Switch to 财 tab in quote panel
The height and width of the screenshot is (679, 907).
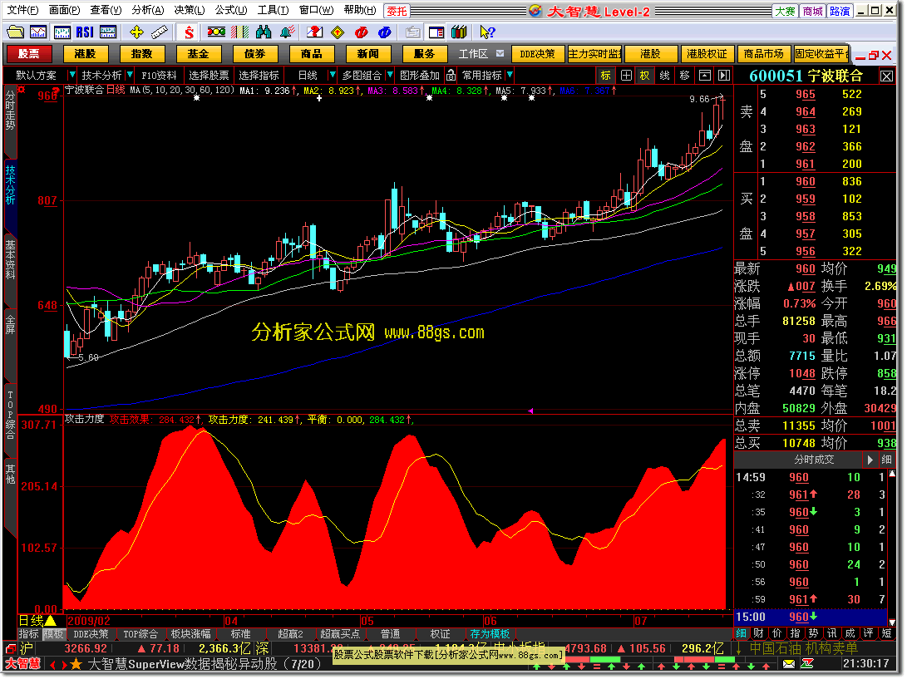tap(758, 634)
